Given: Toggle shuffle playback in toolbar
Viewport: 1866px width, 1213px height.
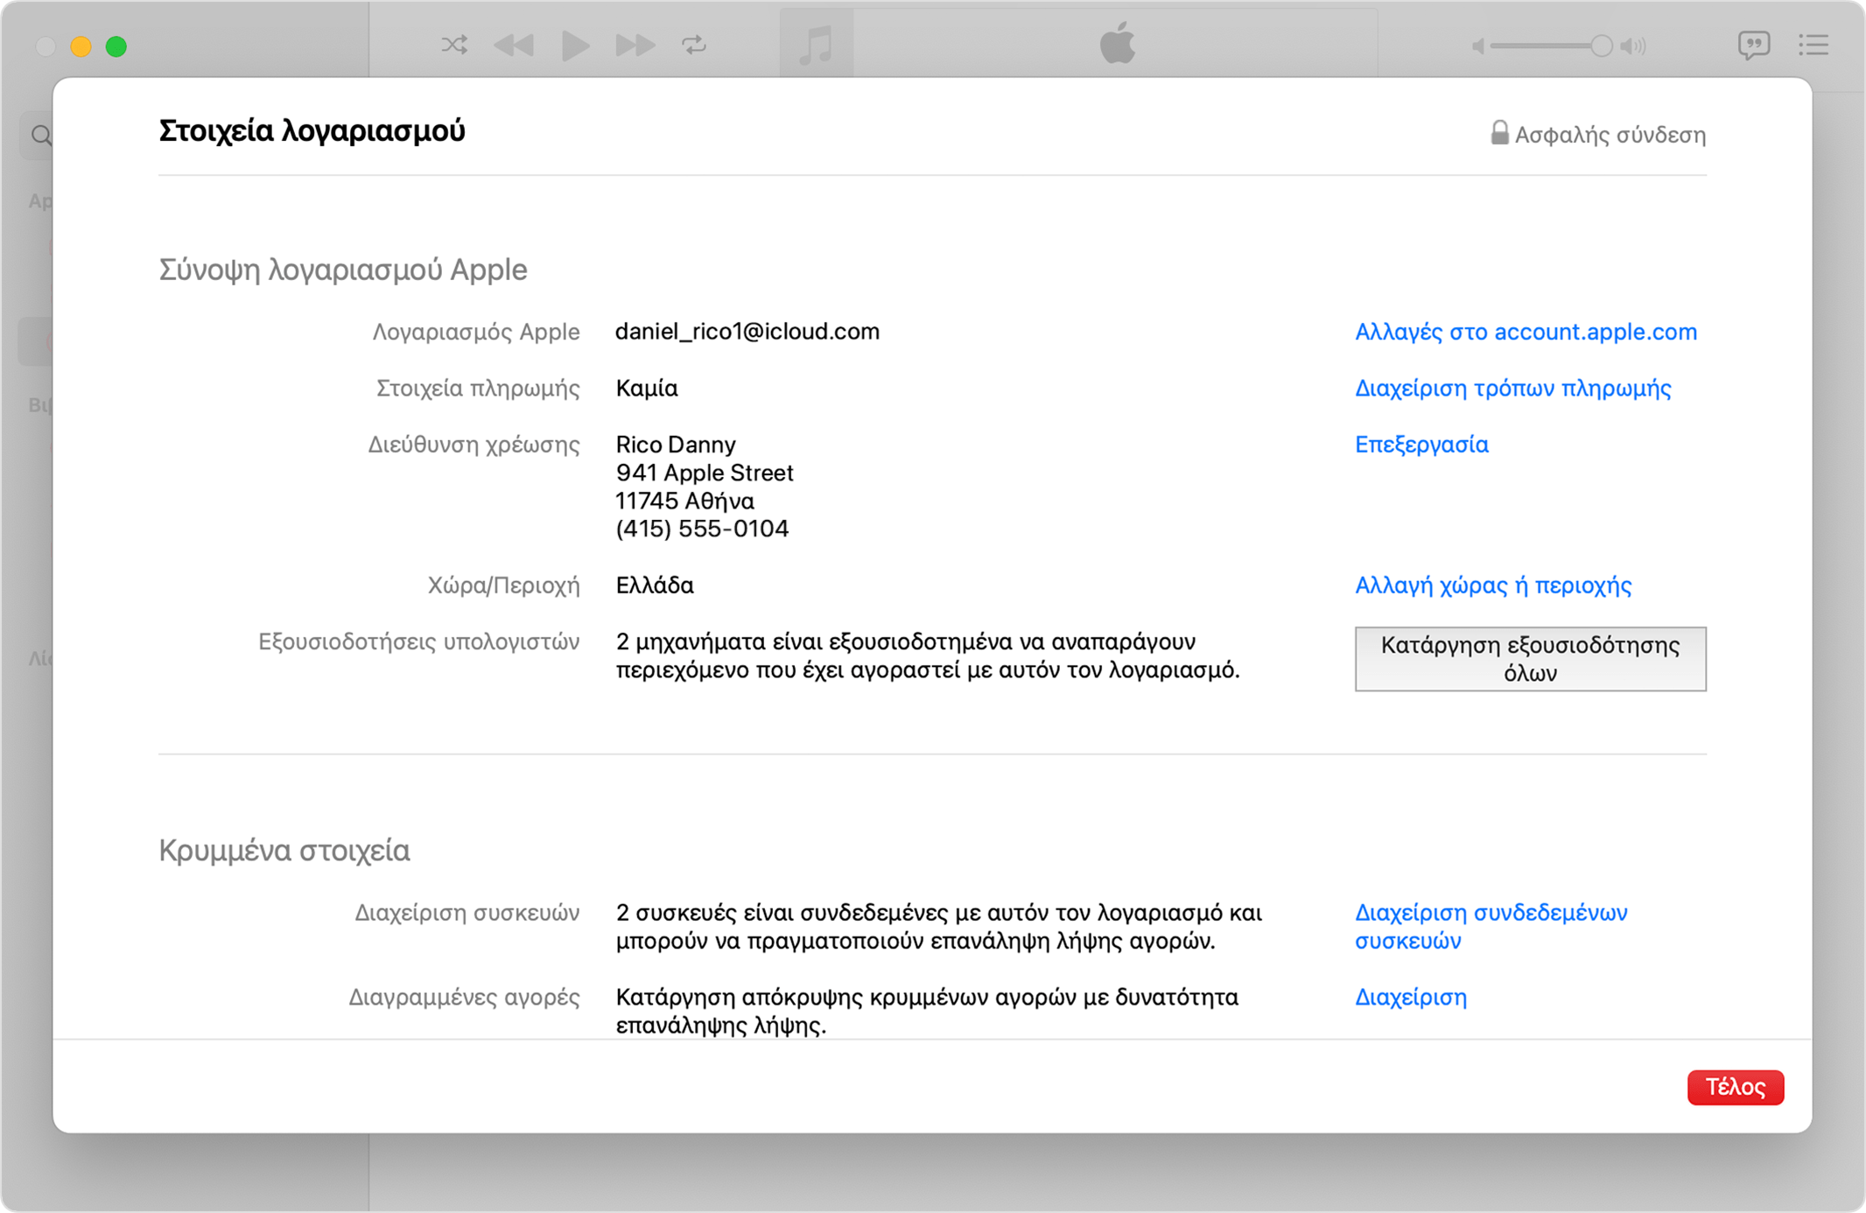Looking at the screenshot, I should coord(454,45).
